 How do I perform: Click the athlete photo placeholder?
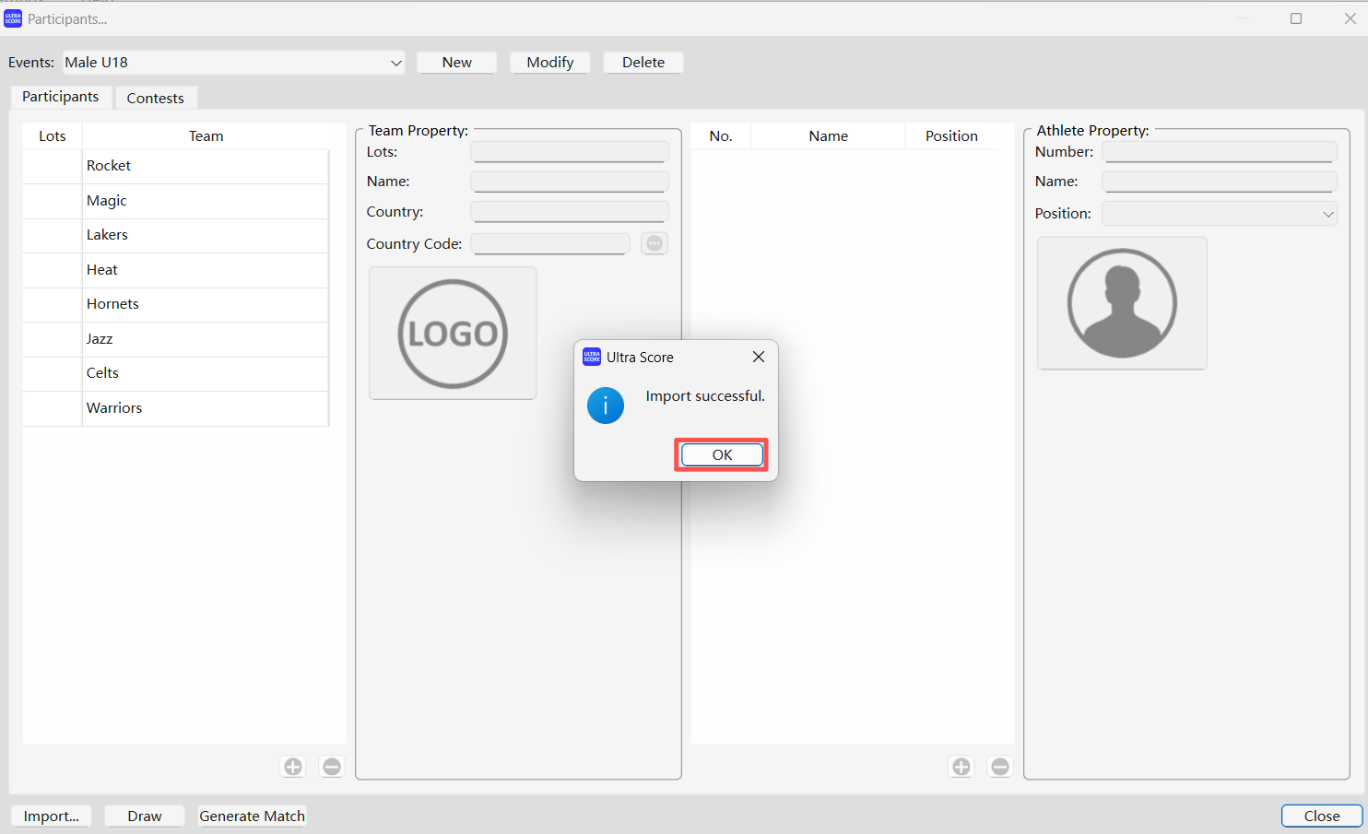click(1122, 303)
